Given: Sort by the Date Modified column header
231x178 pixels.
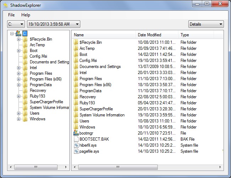Looking at the screenshot, I should (x=157, y=35).
